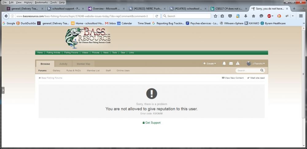Click the smiley chat face toolbar icon
This screenshot has width=307, height=149.
click(x=261, y=16)
